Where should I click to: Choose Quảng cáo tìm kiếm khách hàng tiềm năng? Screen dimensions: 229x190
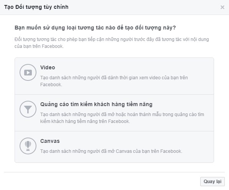point(96,105)
